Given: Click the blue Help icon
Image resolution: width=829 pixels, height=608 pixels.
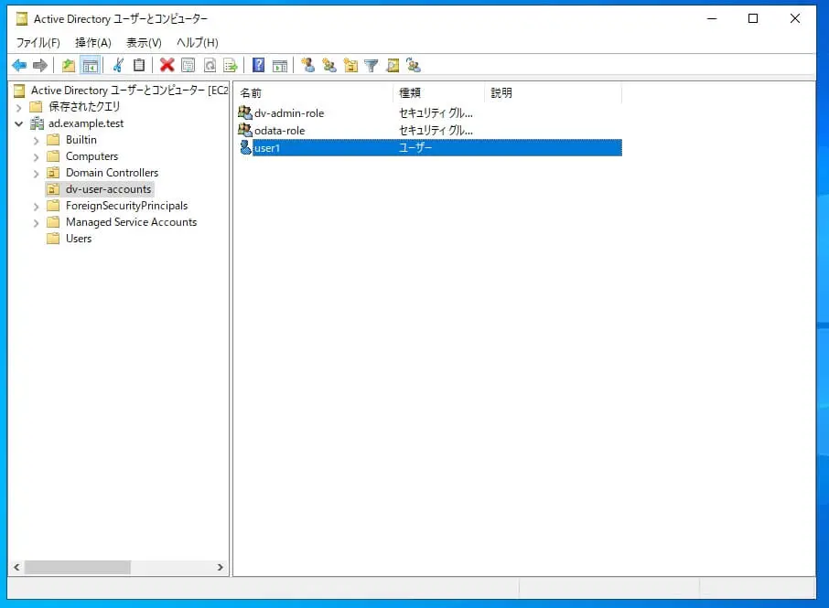Looking at the screenshot, I should 258,66.
